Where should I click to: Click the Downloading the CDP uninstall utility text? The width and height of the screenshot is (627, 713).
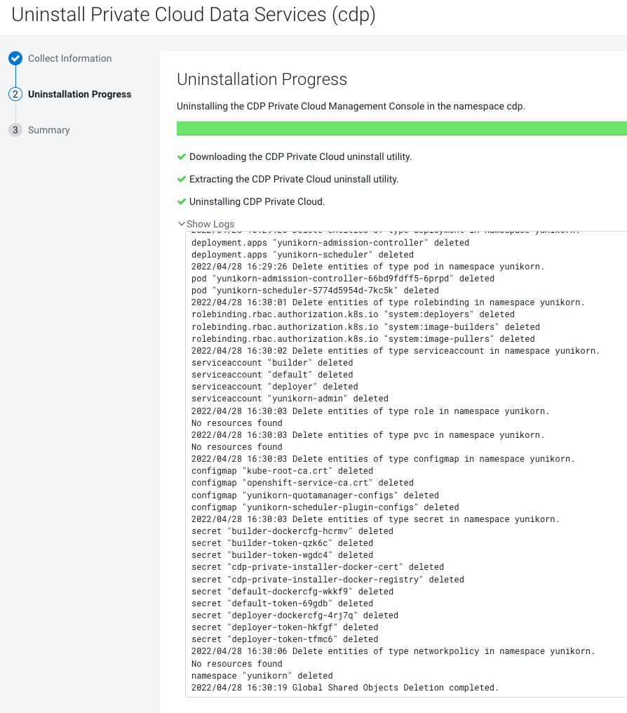click(x=300, y=156)
